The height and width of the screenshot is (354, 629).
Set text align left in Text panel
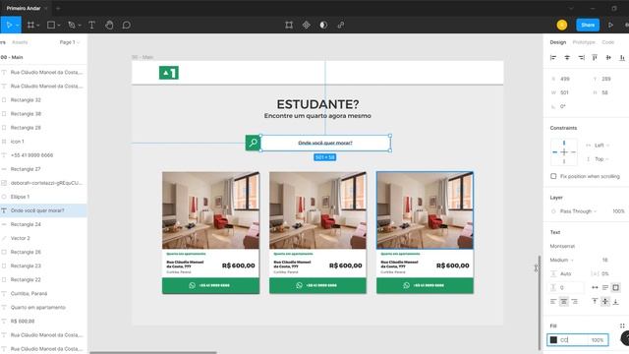click(553, 301)
